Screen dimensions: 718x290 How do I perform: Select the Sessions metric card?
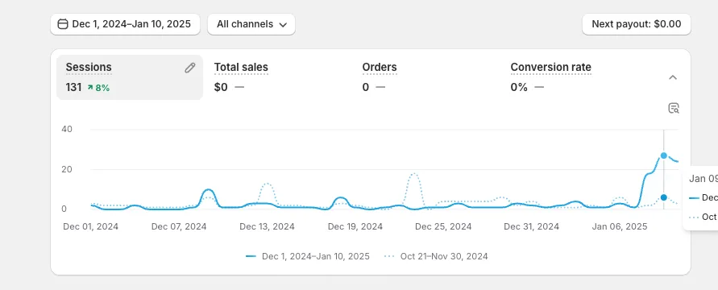(x=130, y=77)
